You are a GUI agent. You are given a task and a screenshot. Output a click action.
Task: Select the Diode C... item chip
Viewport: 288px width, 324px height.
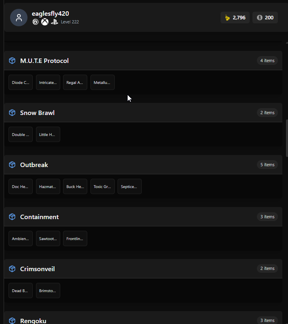(x=21, y=82)
